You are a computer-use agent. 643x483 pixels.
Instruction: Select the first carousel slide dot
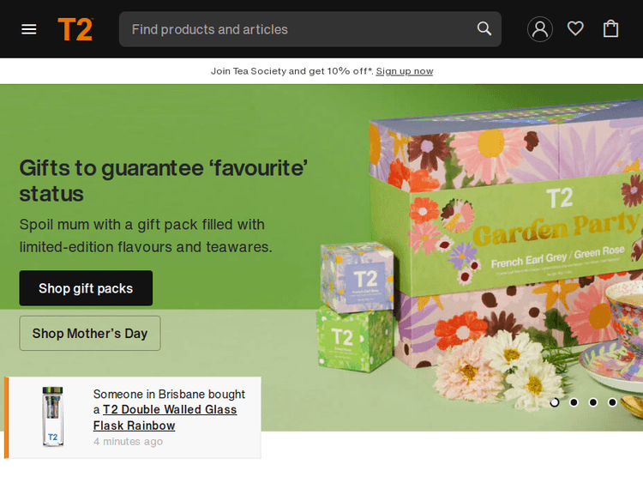point(555,402)
